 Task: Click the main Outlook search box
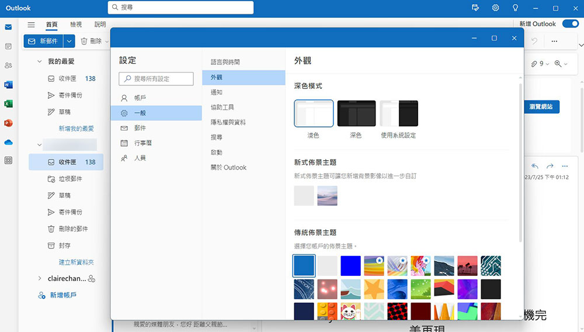pyautogui.click(x=180, y=8)
